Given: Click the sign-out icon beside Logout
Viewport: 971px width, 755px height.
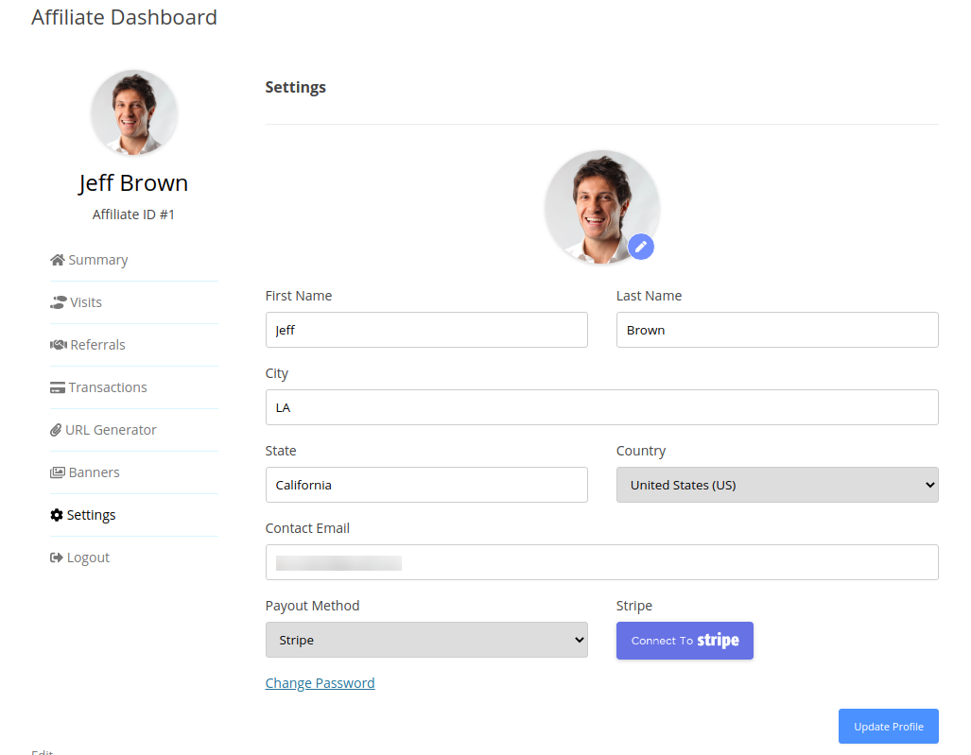Looking at the screenshot, I should pos(57,558).
